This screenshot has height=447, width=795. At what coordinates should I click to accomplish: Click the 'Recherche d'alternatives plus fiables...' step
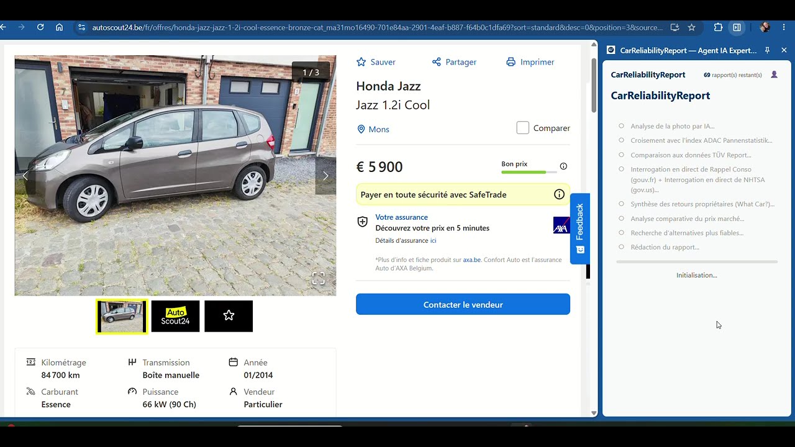[x=687, y=233]
